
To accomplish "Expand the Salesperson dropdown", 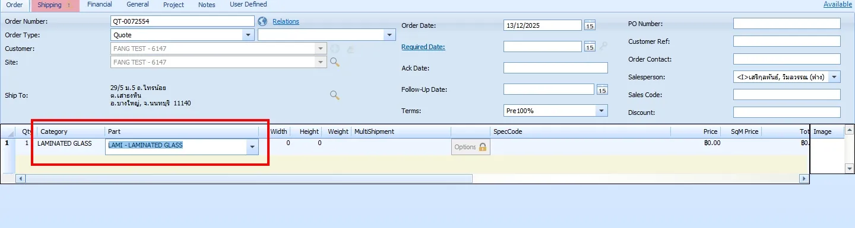I will coord(835,77).
